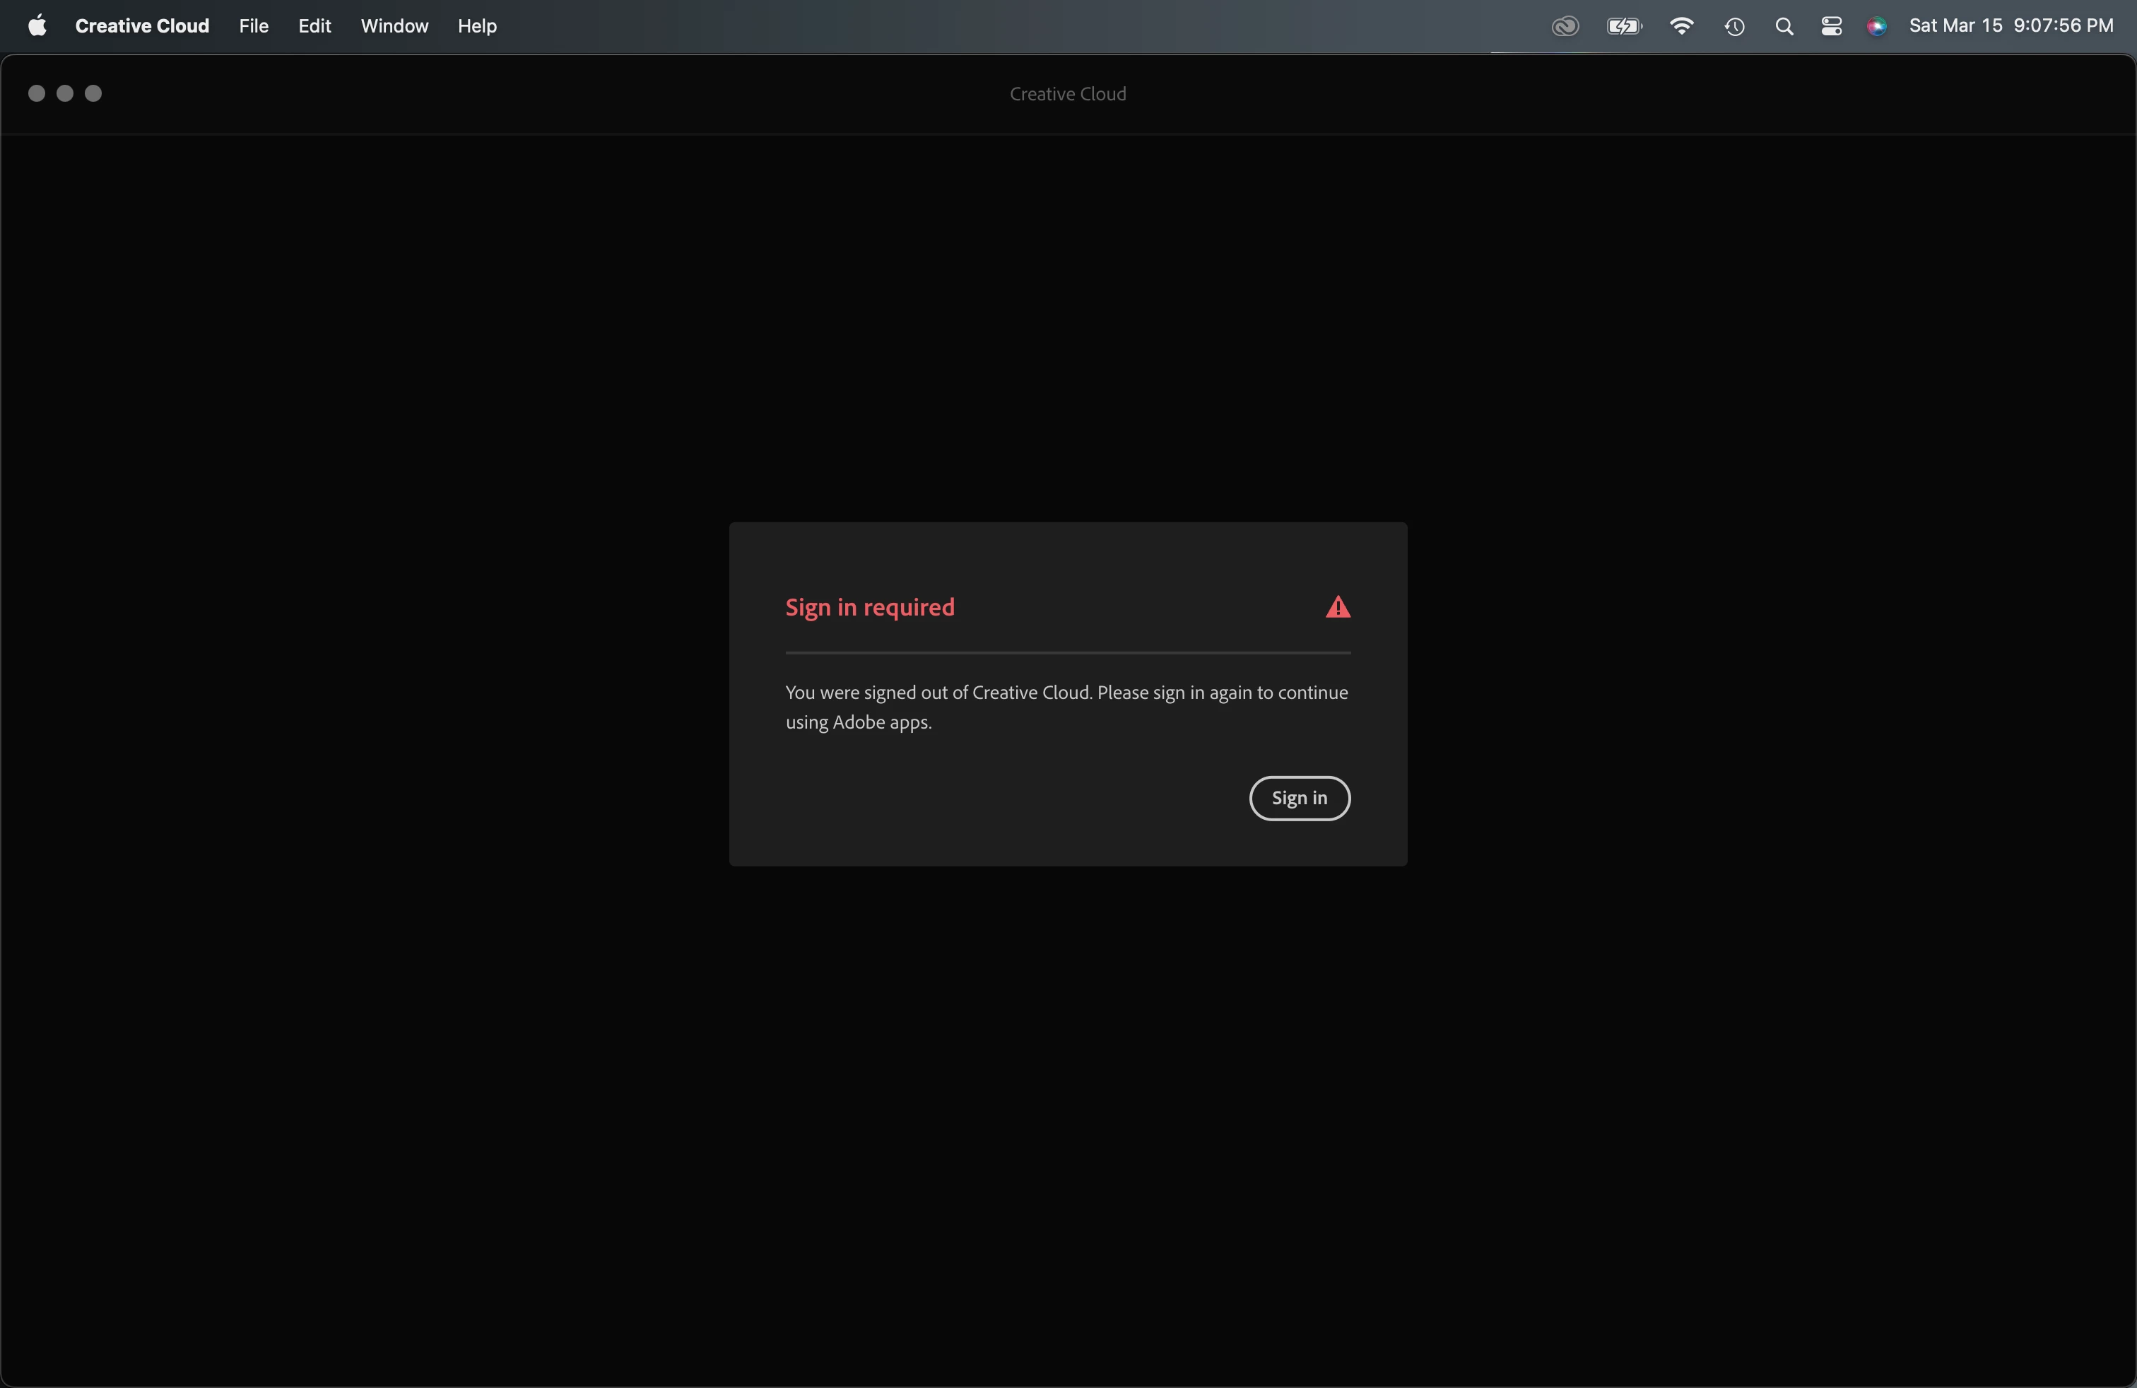Click the battery status icon
Viewport: 2137px width, 1388px height.
point(1624,26)
